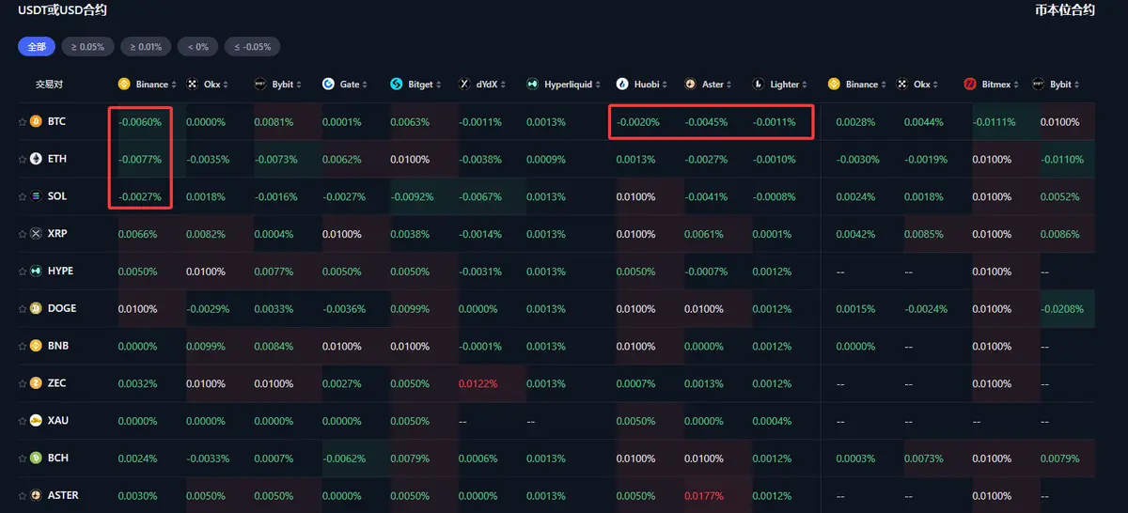
Task: Click the Bitmex exchange logo
Action: [x=970, y=85]
